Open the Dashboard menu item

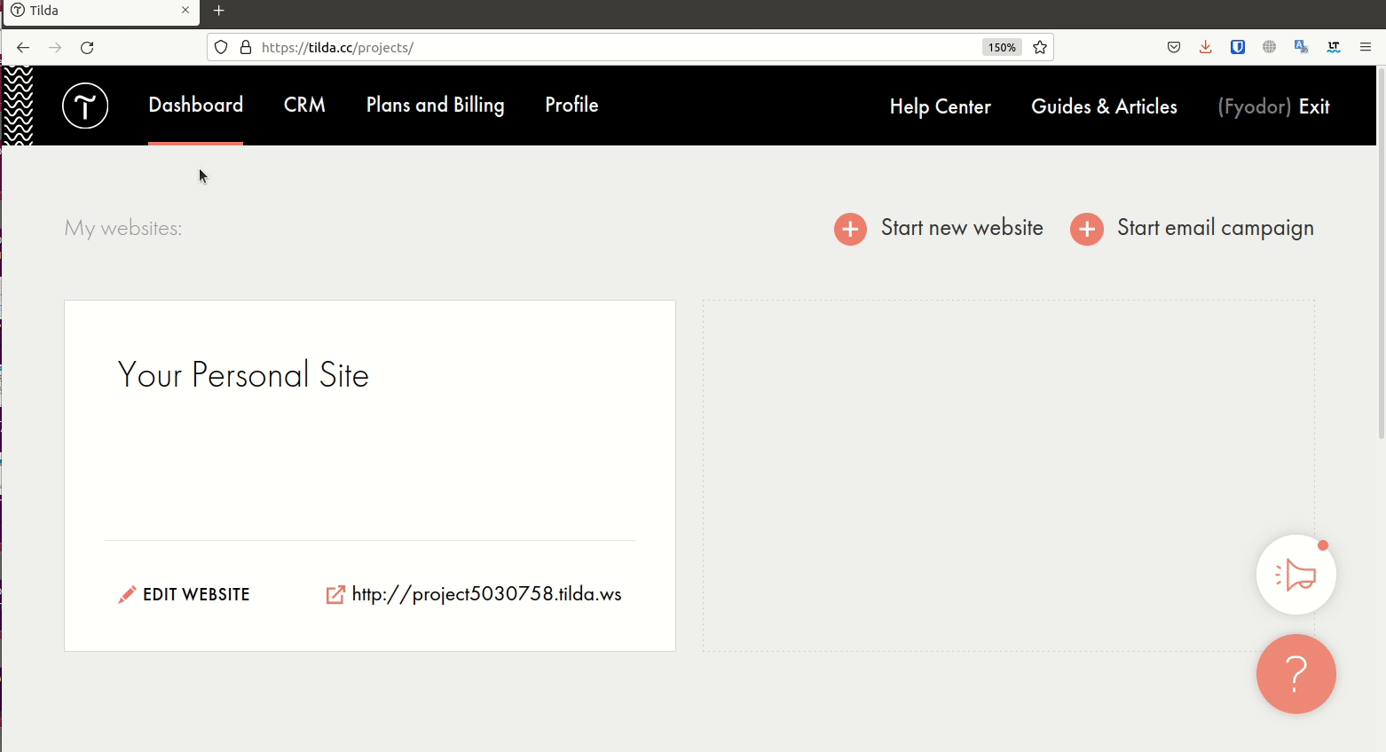click(195, 105)
